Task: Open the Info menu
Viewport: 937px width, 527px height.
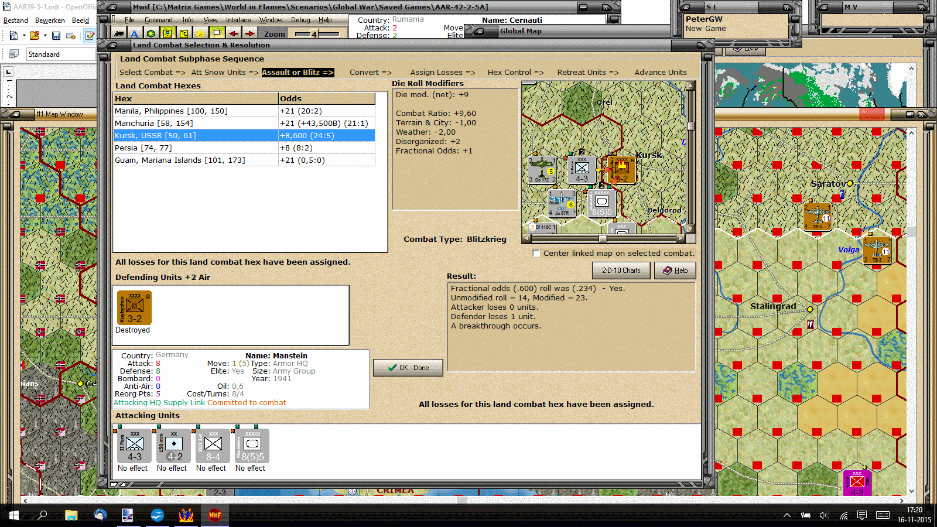Action: pos(187,20)
